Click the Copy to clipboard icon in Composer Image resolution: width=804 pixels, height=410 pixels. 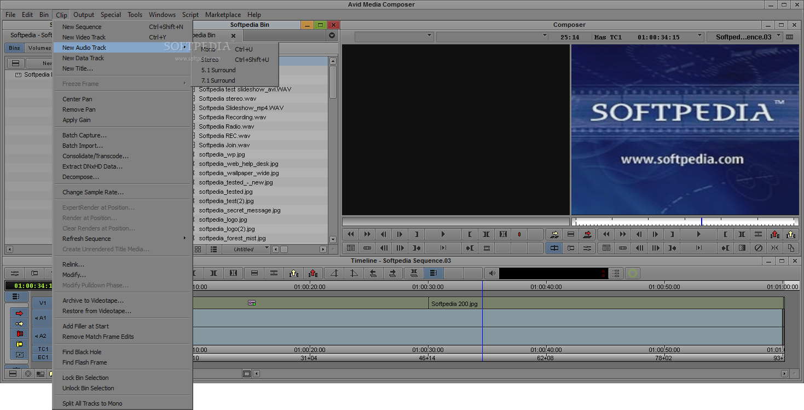pos(791,248)
